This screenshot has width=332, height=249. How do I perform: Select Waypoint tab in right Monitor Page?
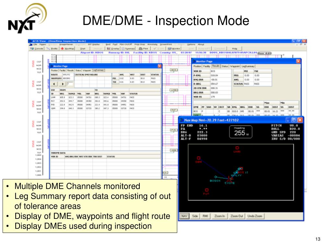(x=235, y=66)
